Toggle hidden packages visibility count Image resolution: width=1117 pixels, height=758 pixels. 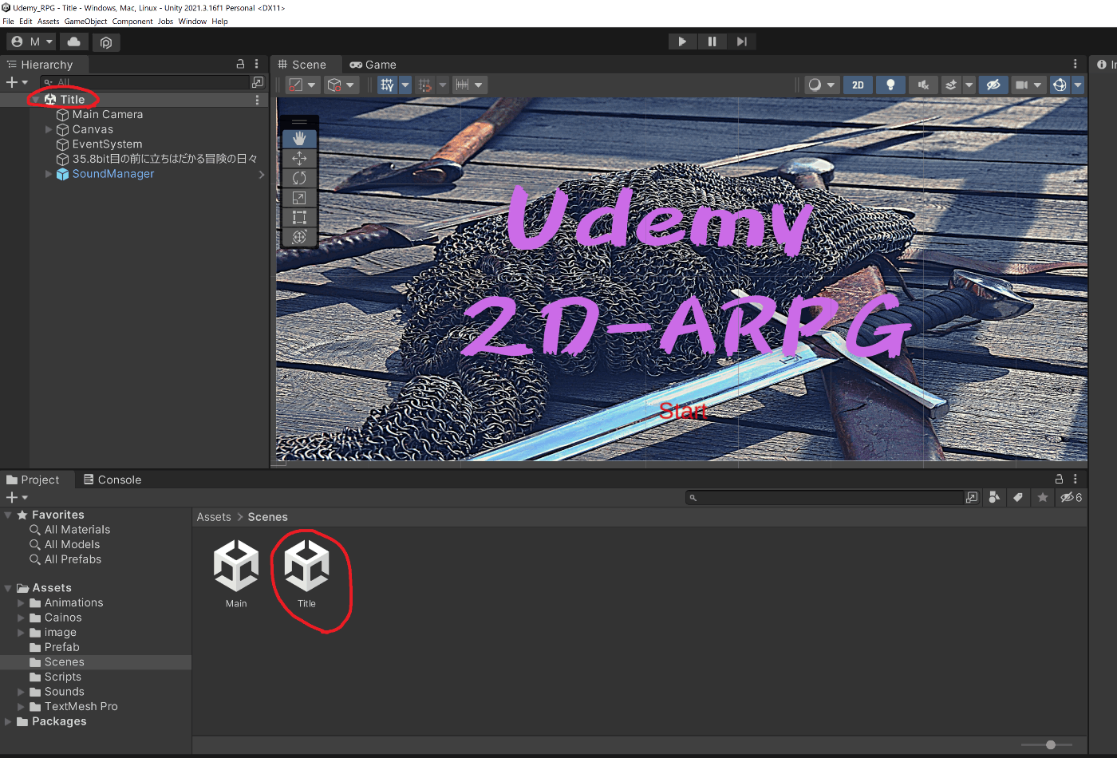(x=1071, y=497)
